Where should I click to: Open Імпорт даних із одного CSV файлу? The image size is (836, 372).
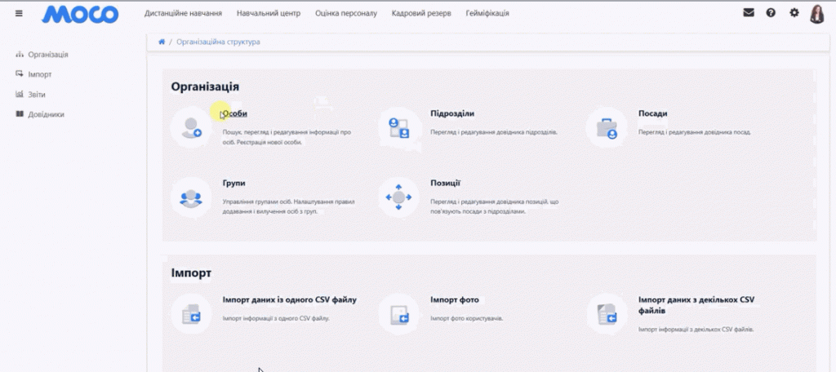pyautogui.click(x=290, y=299)
